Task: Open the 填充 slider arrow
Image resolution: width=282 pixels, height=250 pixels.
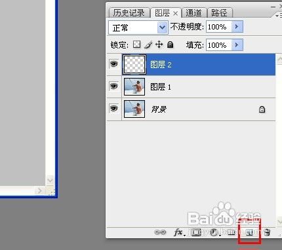Action: 237,45
